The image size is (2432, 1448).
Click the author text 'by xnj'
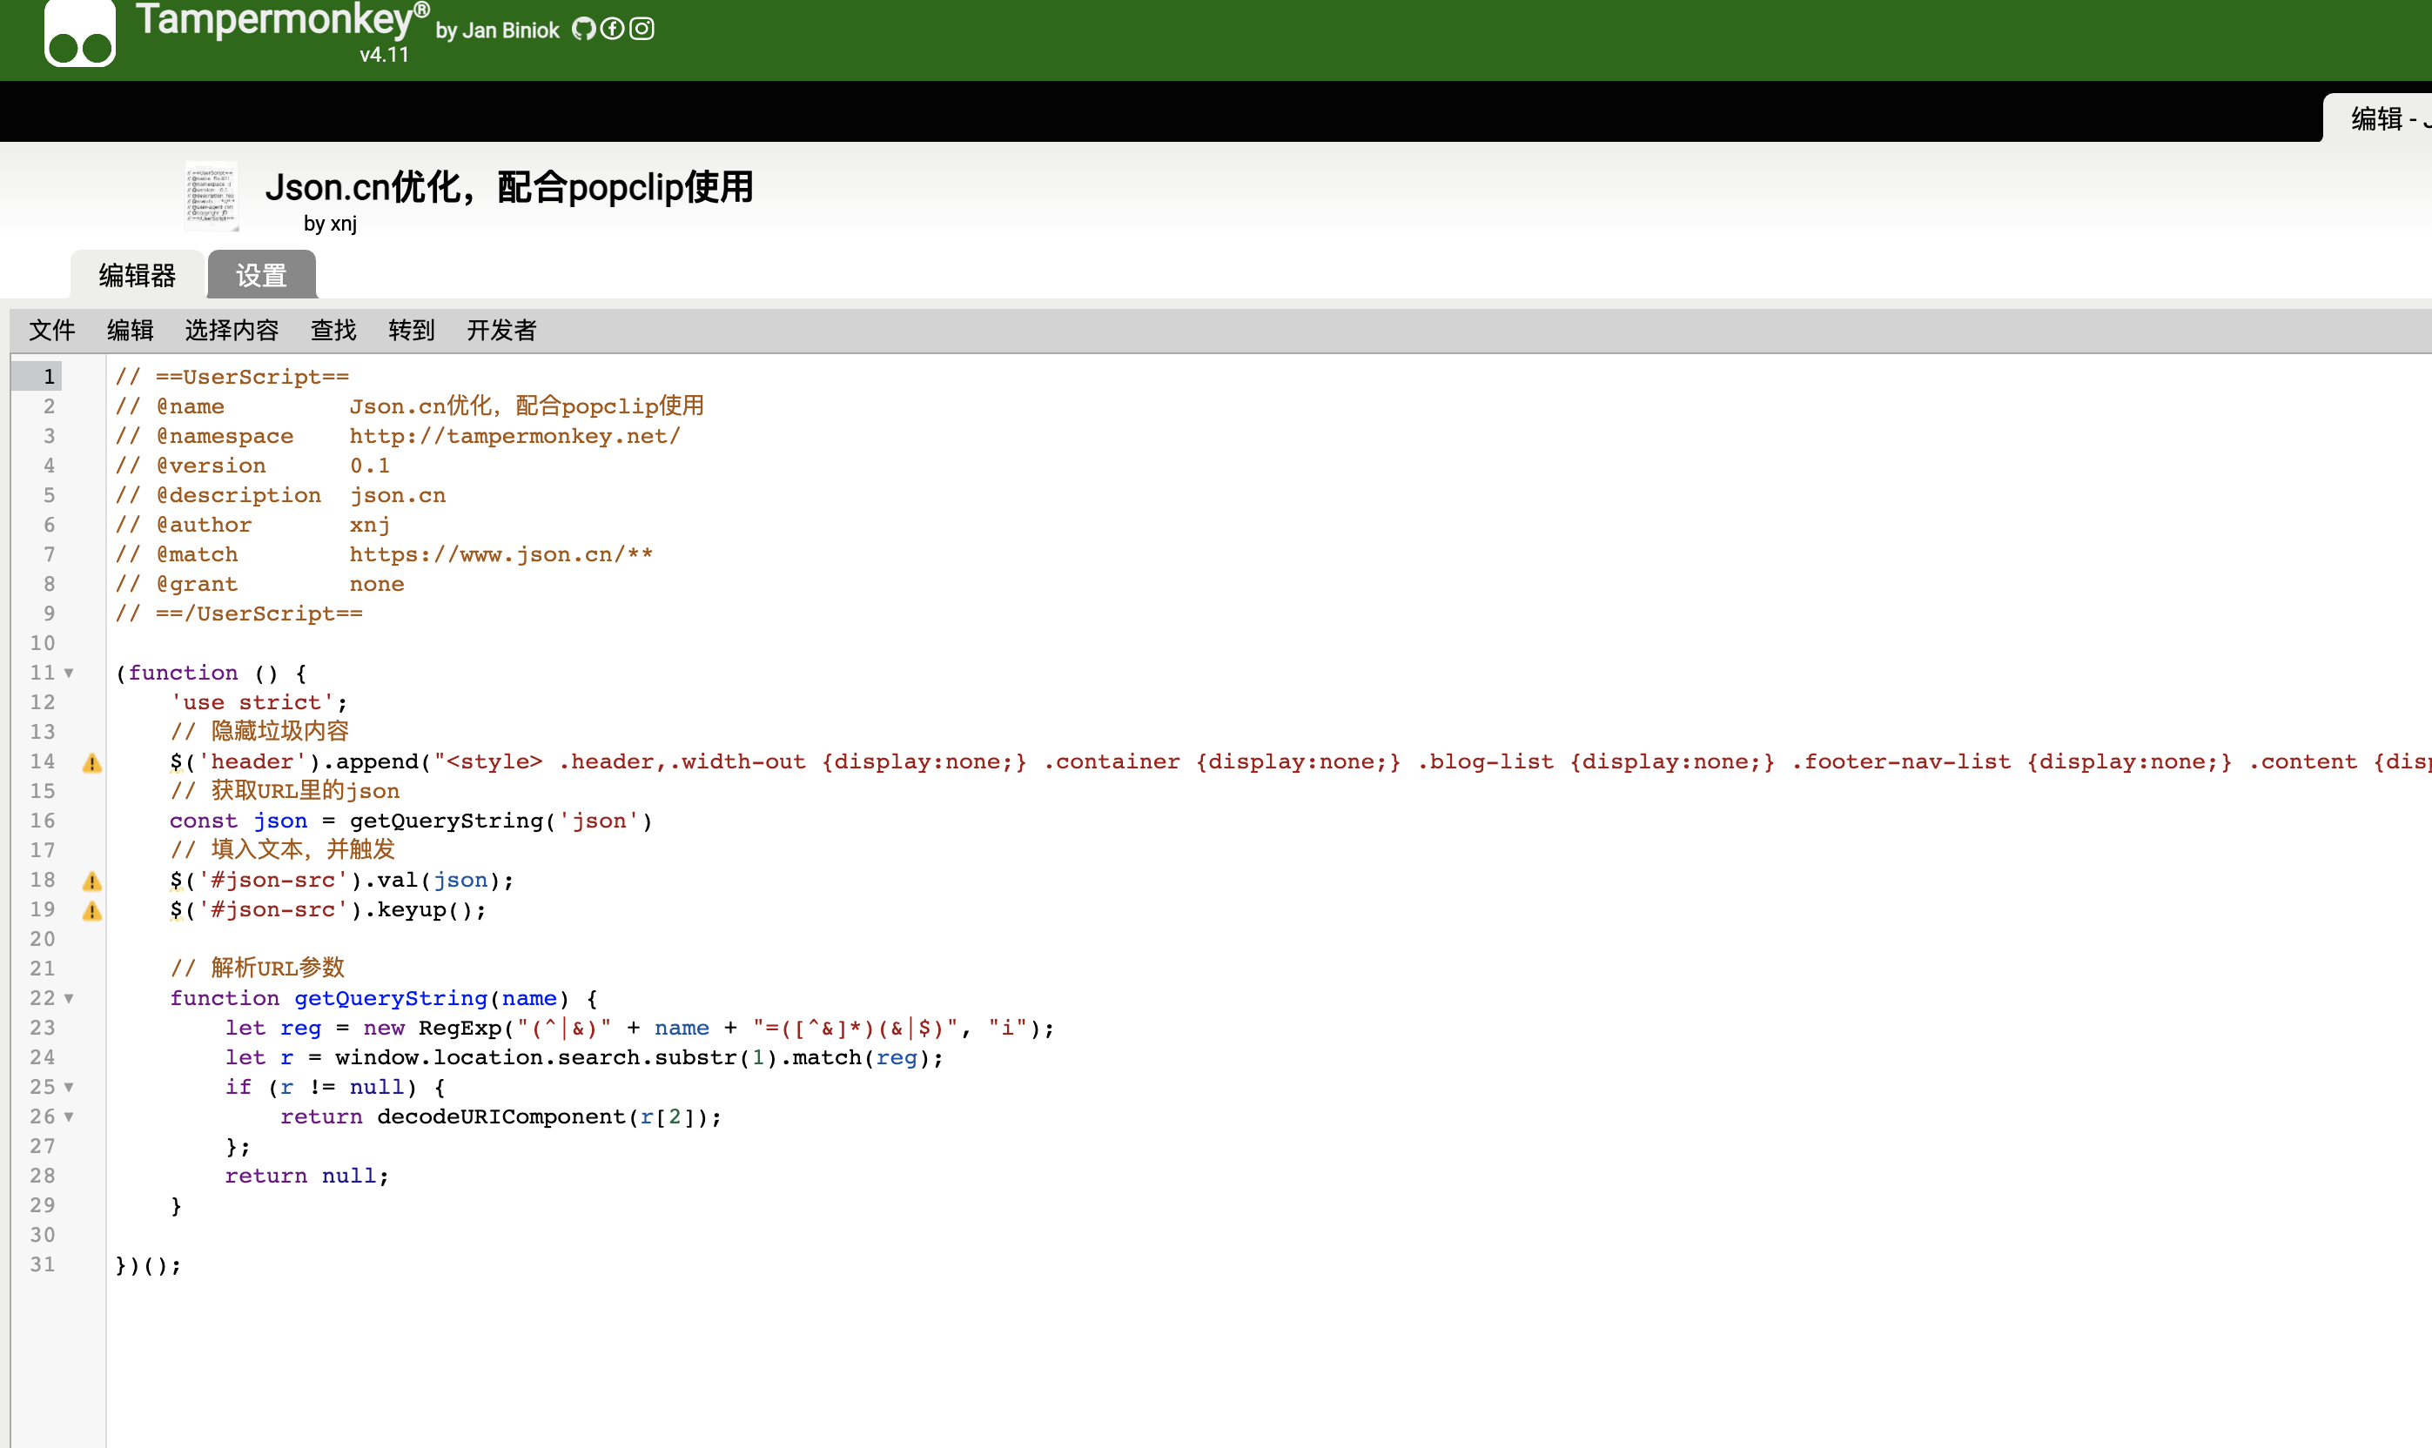pos(330,224)
